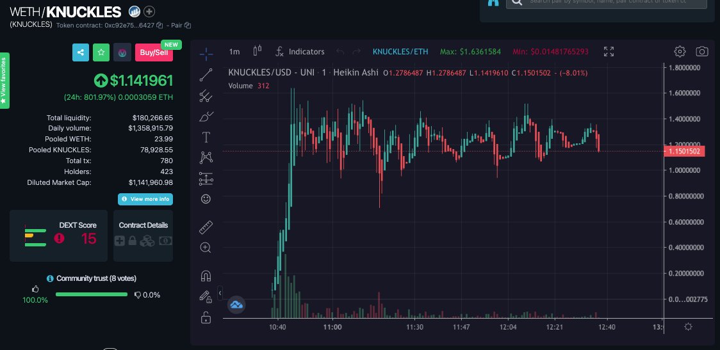Image resolution: width=720 pixels, height=350 pixels.
Task: Click the DEXT Score warning icon
Action: 59,238
